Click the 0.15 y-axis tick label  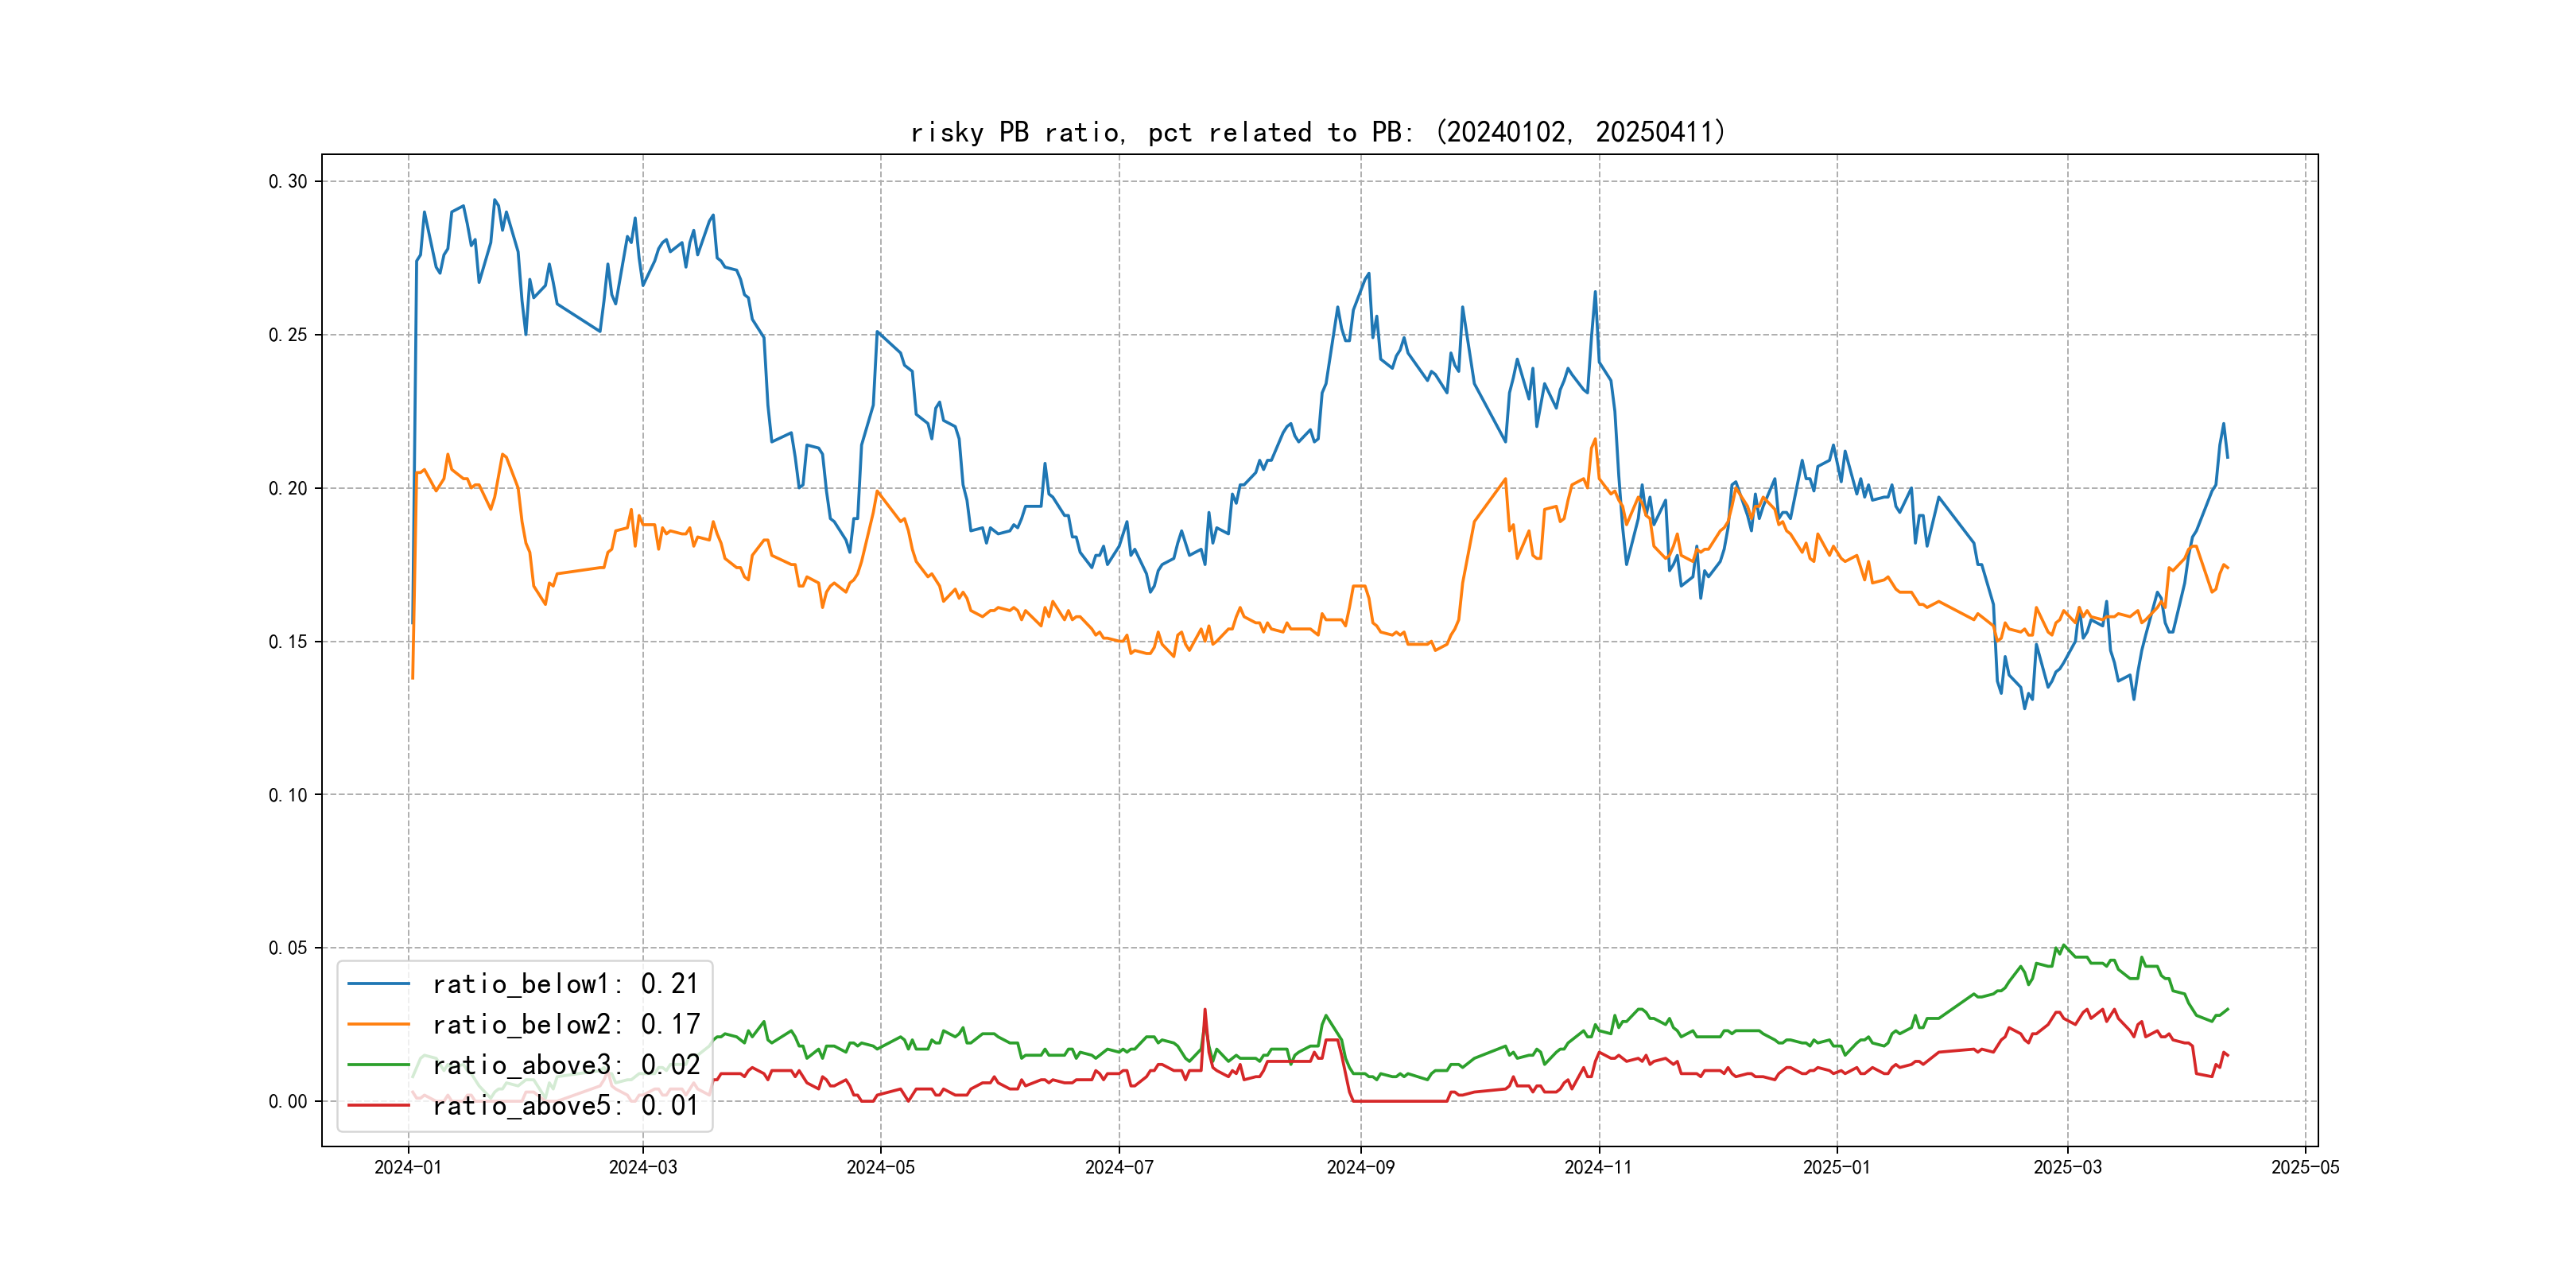(288, 641)
